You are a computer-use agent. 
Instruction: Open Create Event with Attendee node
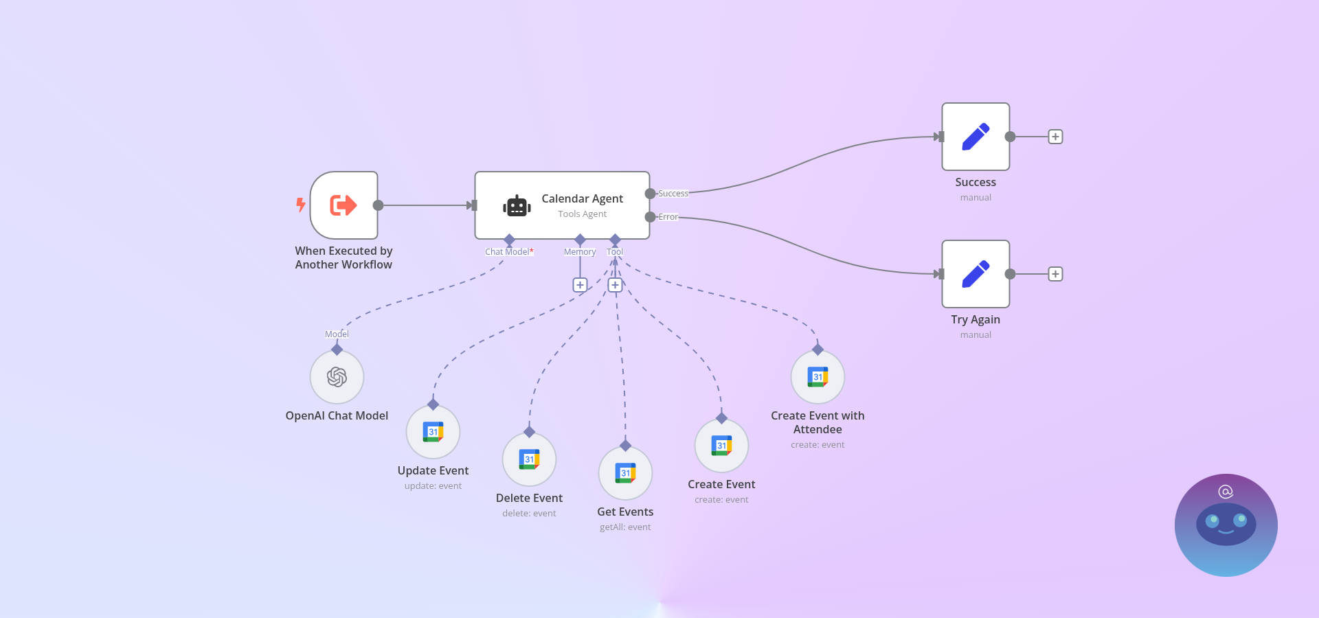point(818,377)
